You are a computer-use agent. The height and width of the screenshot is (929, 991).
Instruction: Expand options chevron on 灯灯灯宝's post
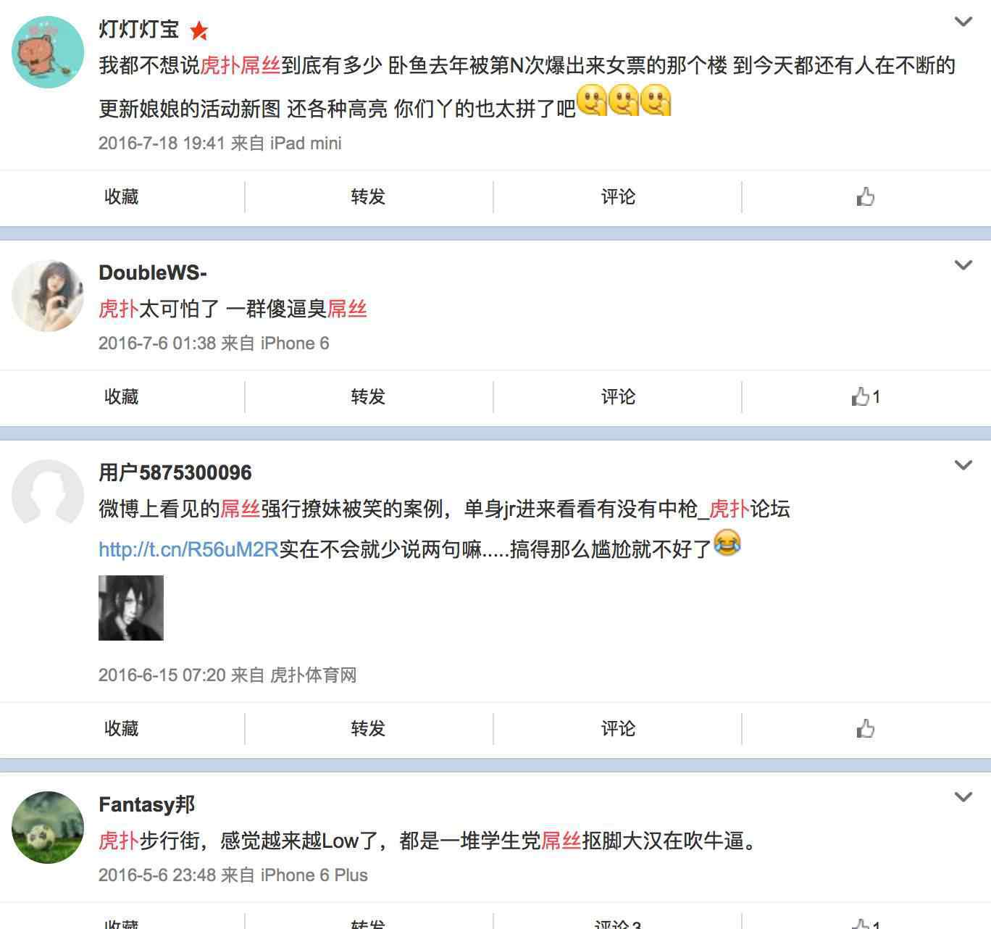(x=963, y=22)
